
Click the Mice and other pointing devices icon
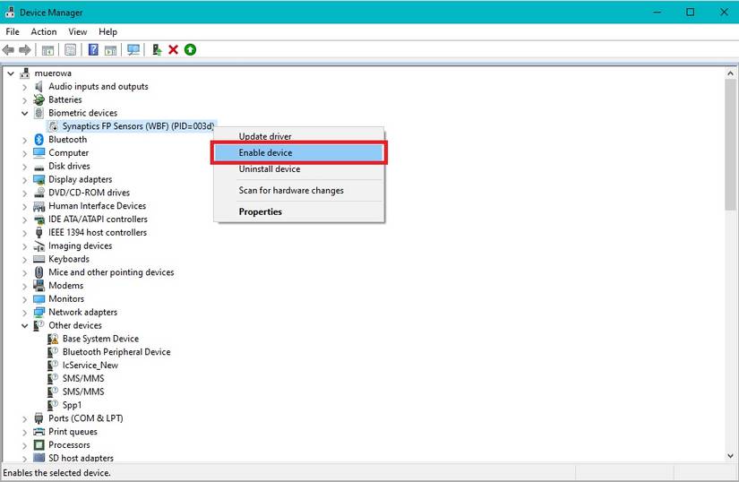(39, 272)
